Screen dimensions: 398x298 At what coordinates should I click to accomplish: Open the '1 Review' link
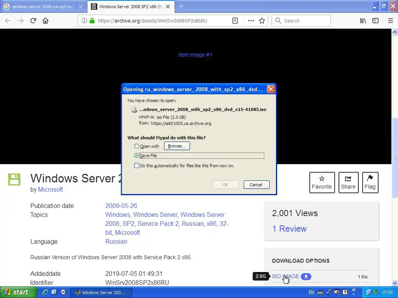289,229
